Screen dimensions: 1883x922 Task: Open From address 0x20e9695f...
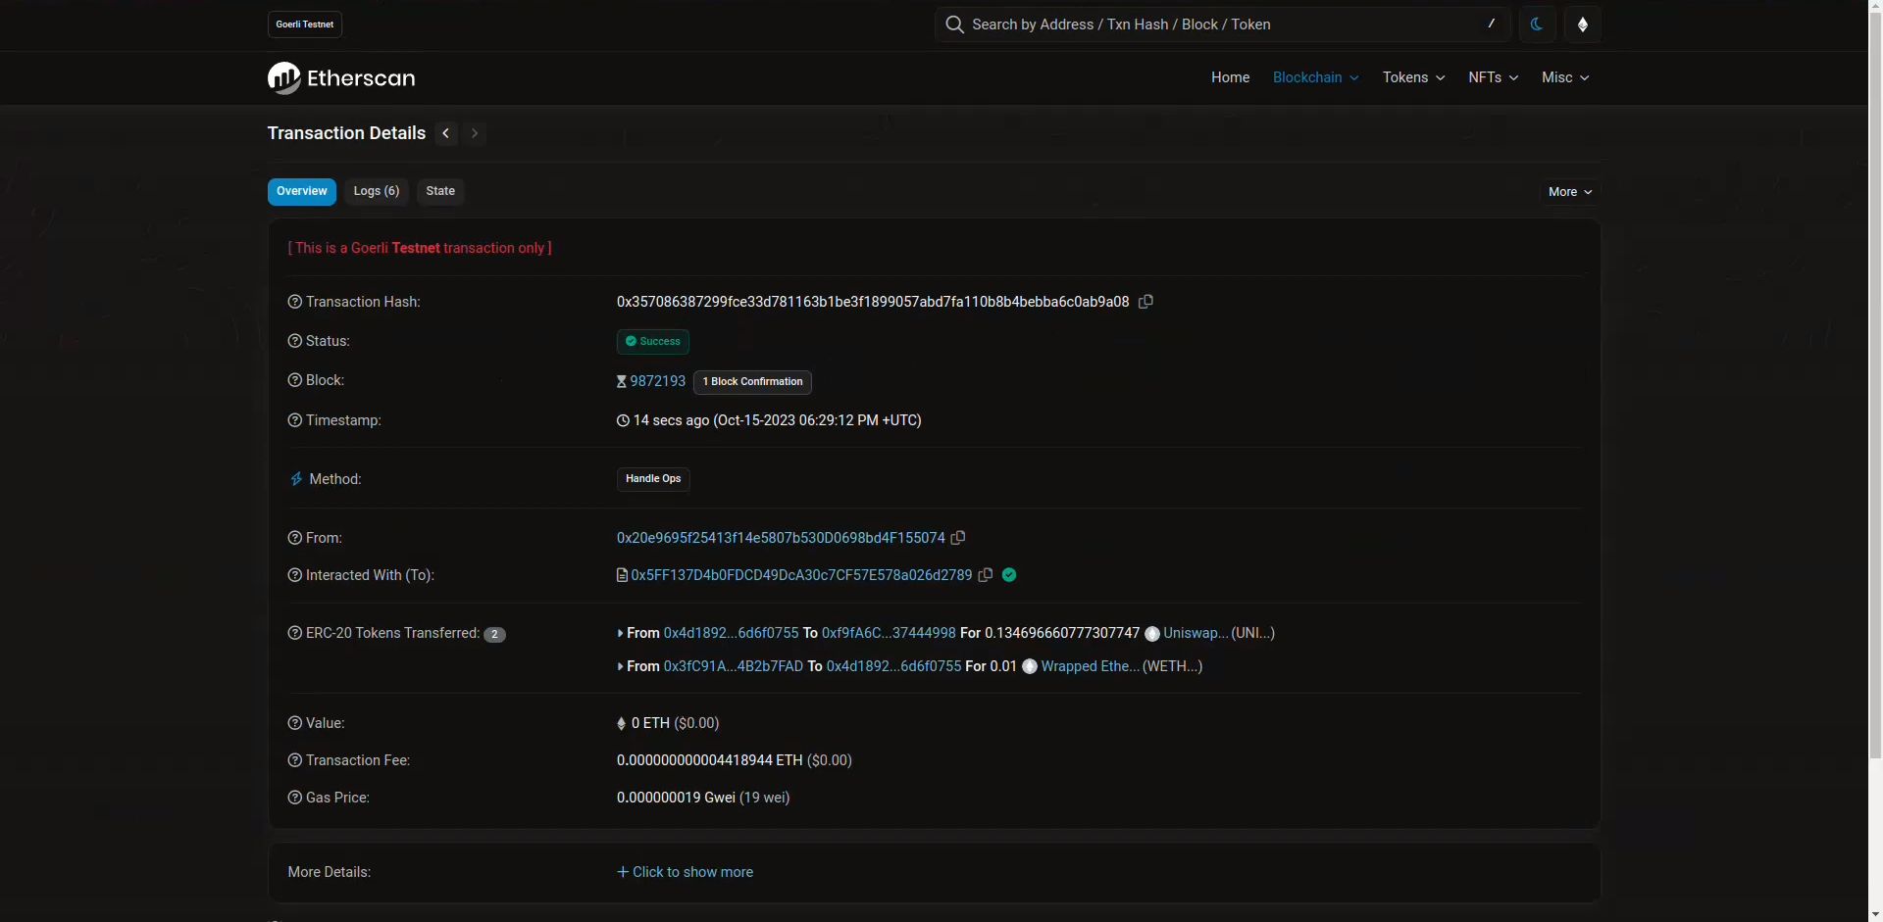781,538
